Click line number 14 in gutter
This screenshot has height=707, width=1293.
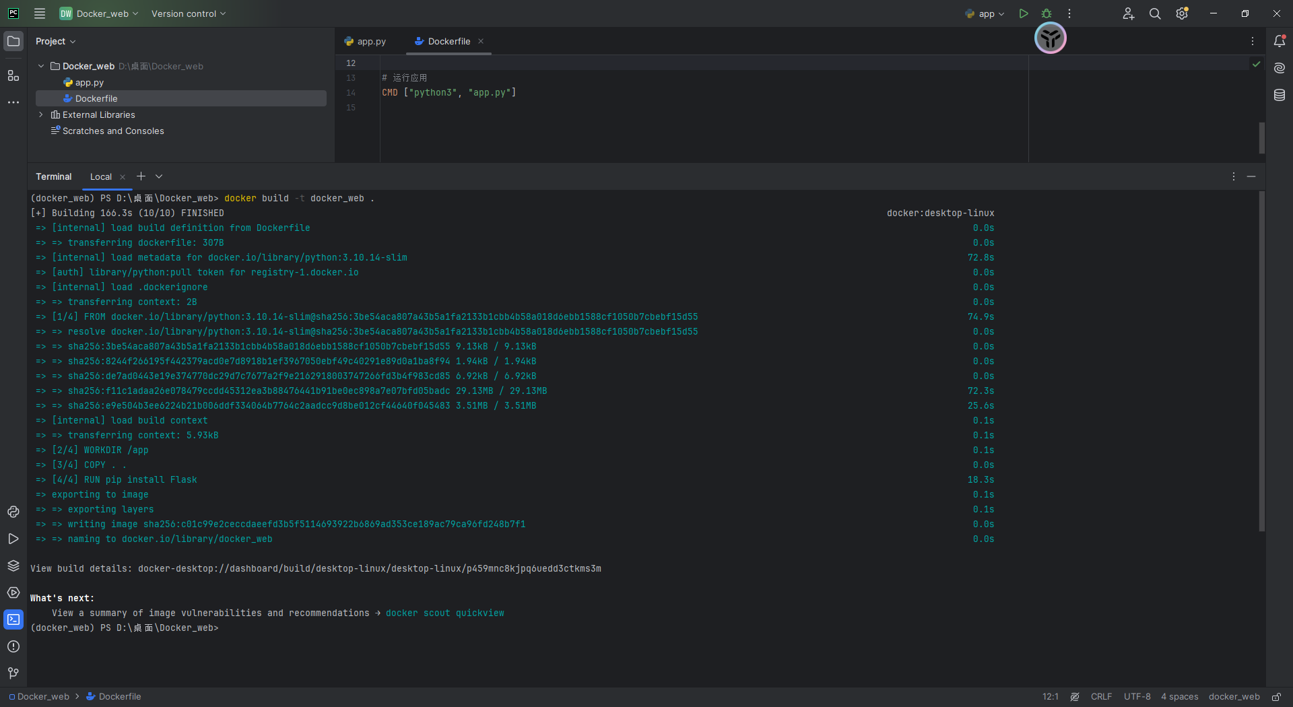[351, 92]
